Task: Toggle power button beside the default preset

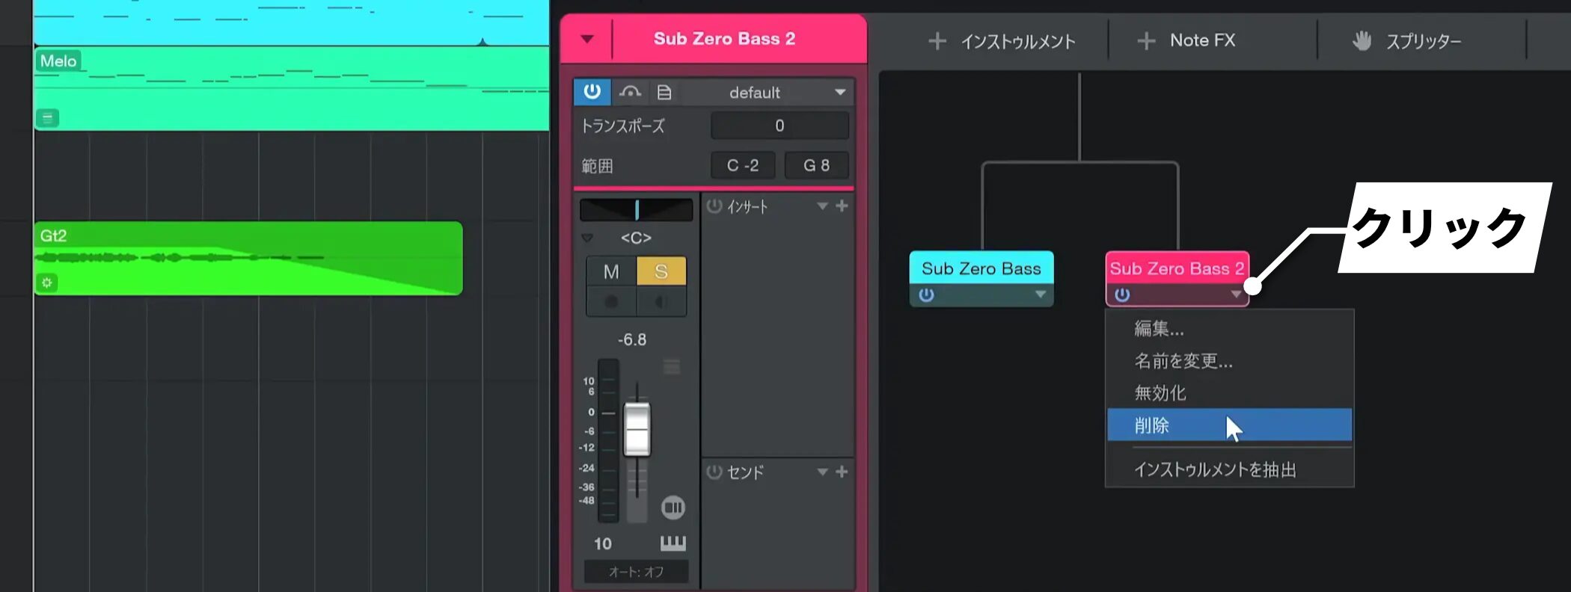Action: [592, 92]
